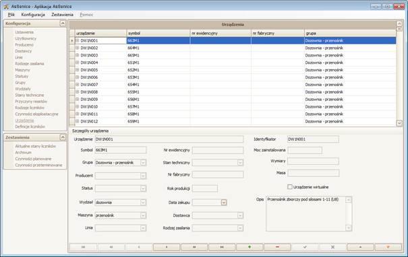Open the Grupa dropdown
This screenshot has height=257, width=408.
[143, 163]
